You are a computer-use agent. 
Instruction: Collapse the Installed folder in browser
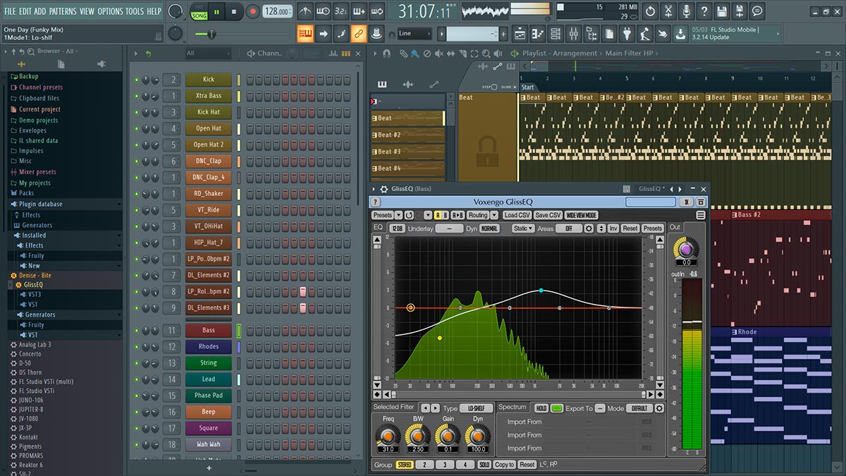[33, 236]
